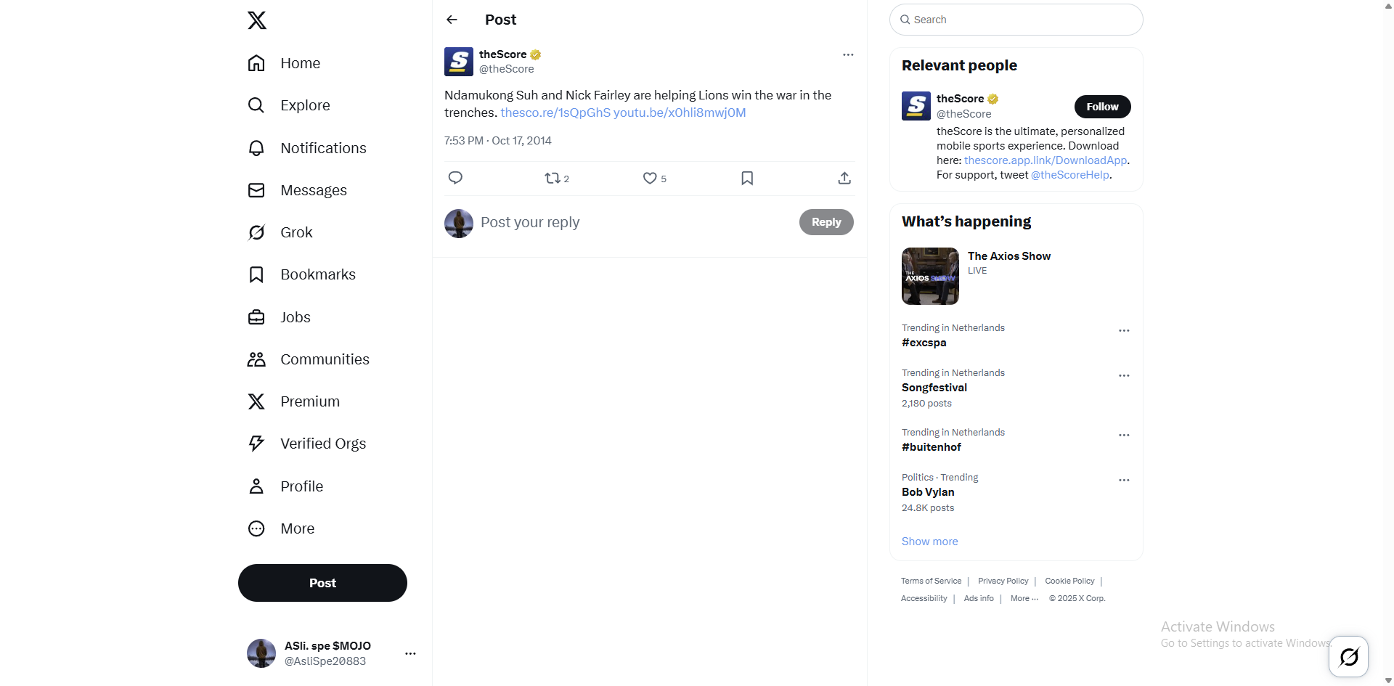Image resolution: width=1394 pixels, height=686 pixels.
Task: Open the Bookmarks section
Action: click(318, 274)
